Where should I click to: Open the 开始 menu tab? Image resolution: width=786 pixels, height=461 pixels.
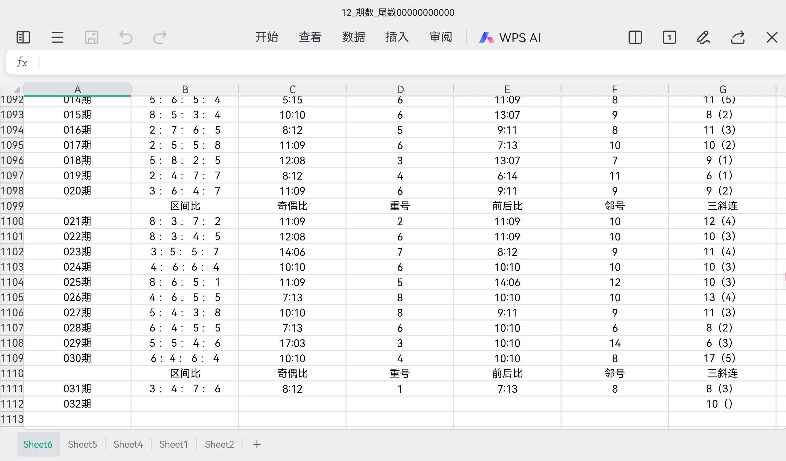[266, 37]
